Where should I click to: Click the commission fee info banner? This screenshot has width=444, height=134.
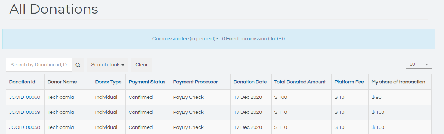click(x=219, y=39)
